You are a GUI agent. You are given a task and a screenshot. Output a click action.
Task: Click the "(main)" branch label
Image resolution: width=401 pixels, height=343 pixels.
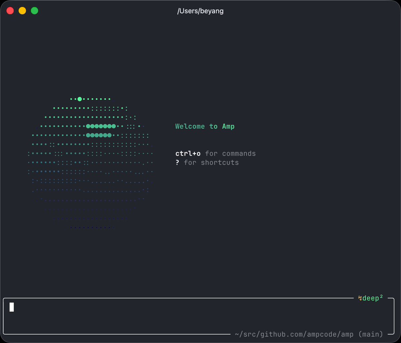(x=370, y=334)
